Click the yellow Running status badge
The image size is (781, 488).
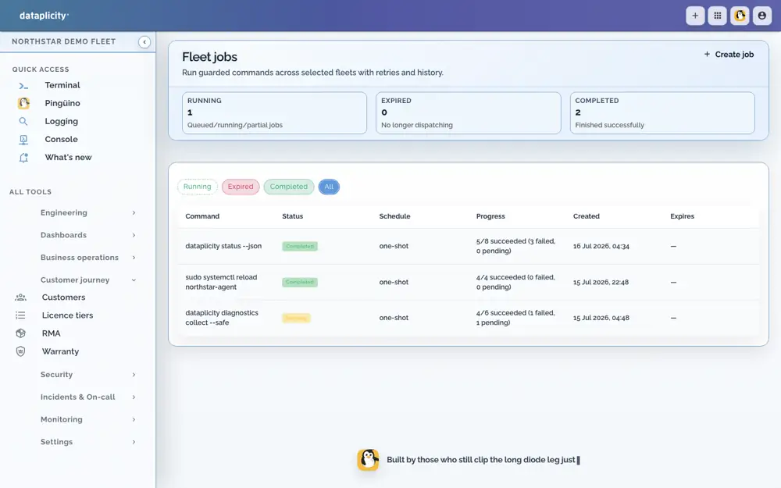(296, 318)
